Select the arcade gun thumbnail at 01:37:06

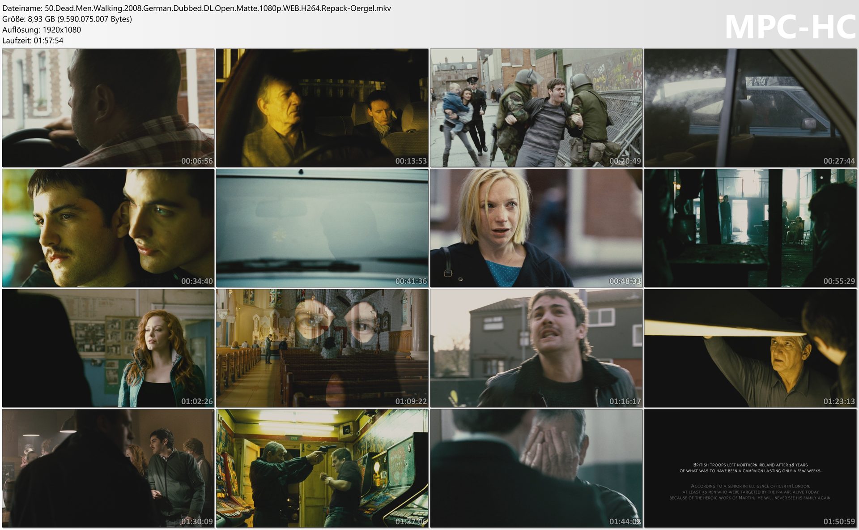322,468
